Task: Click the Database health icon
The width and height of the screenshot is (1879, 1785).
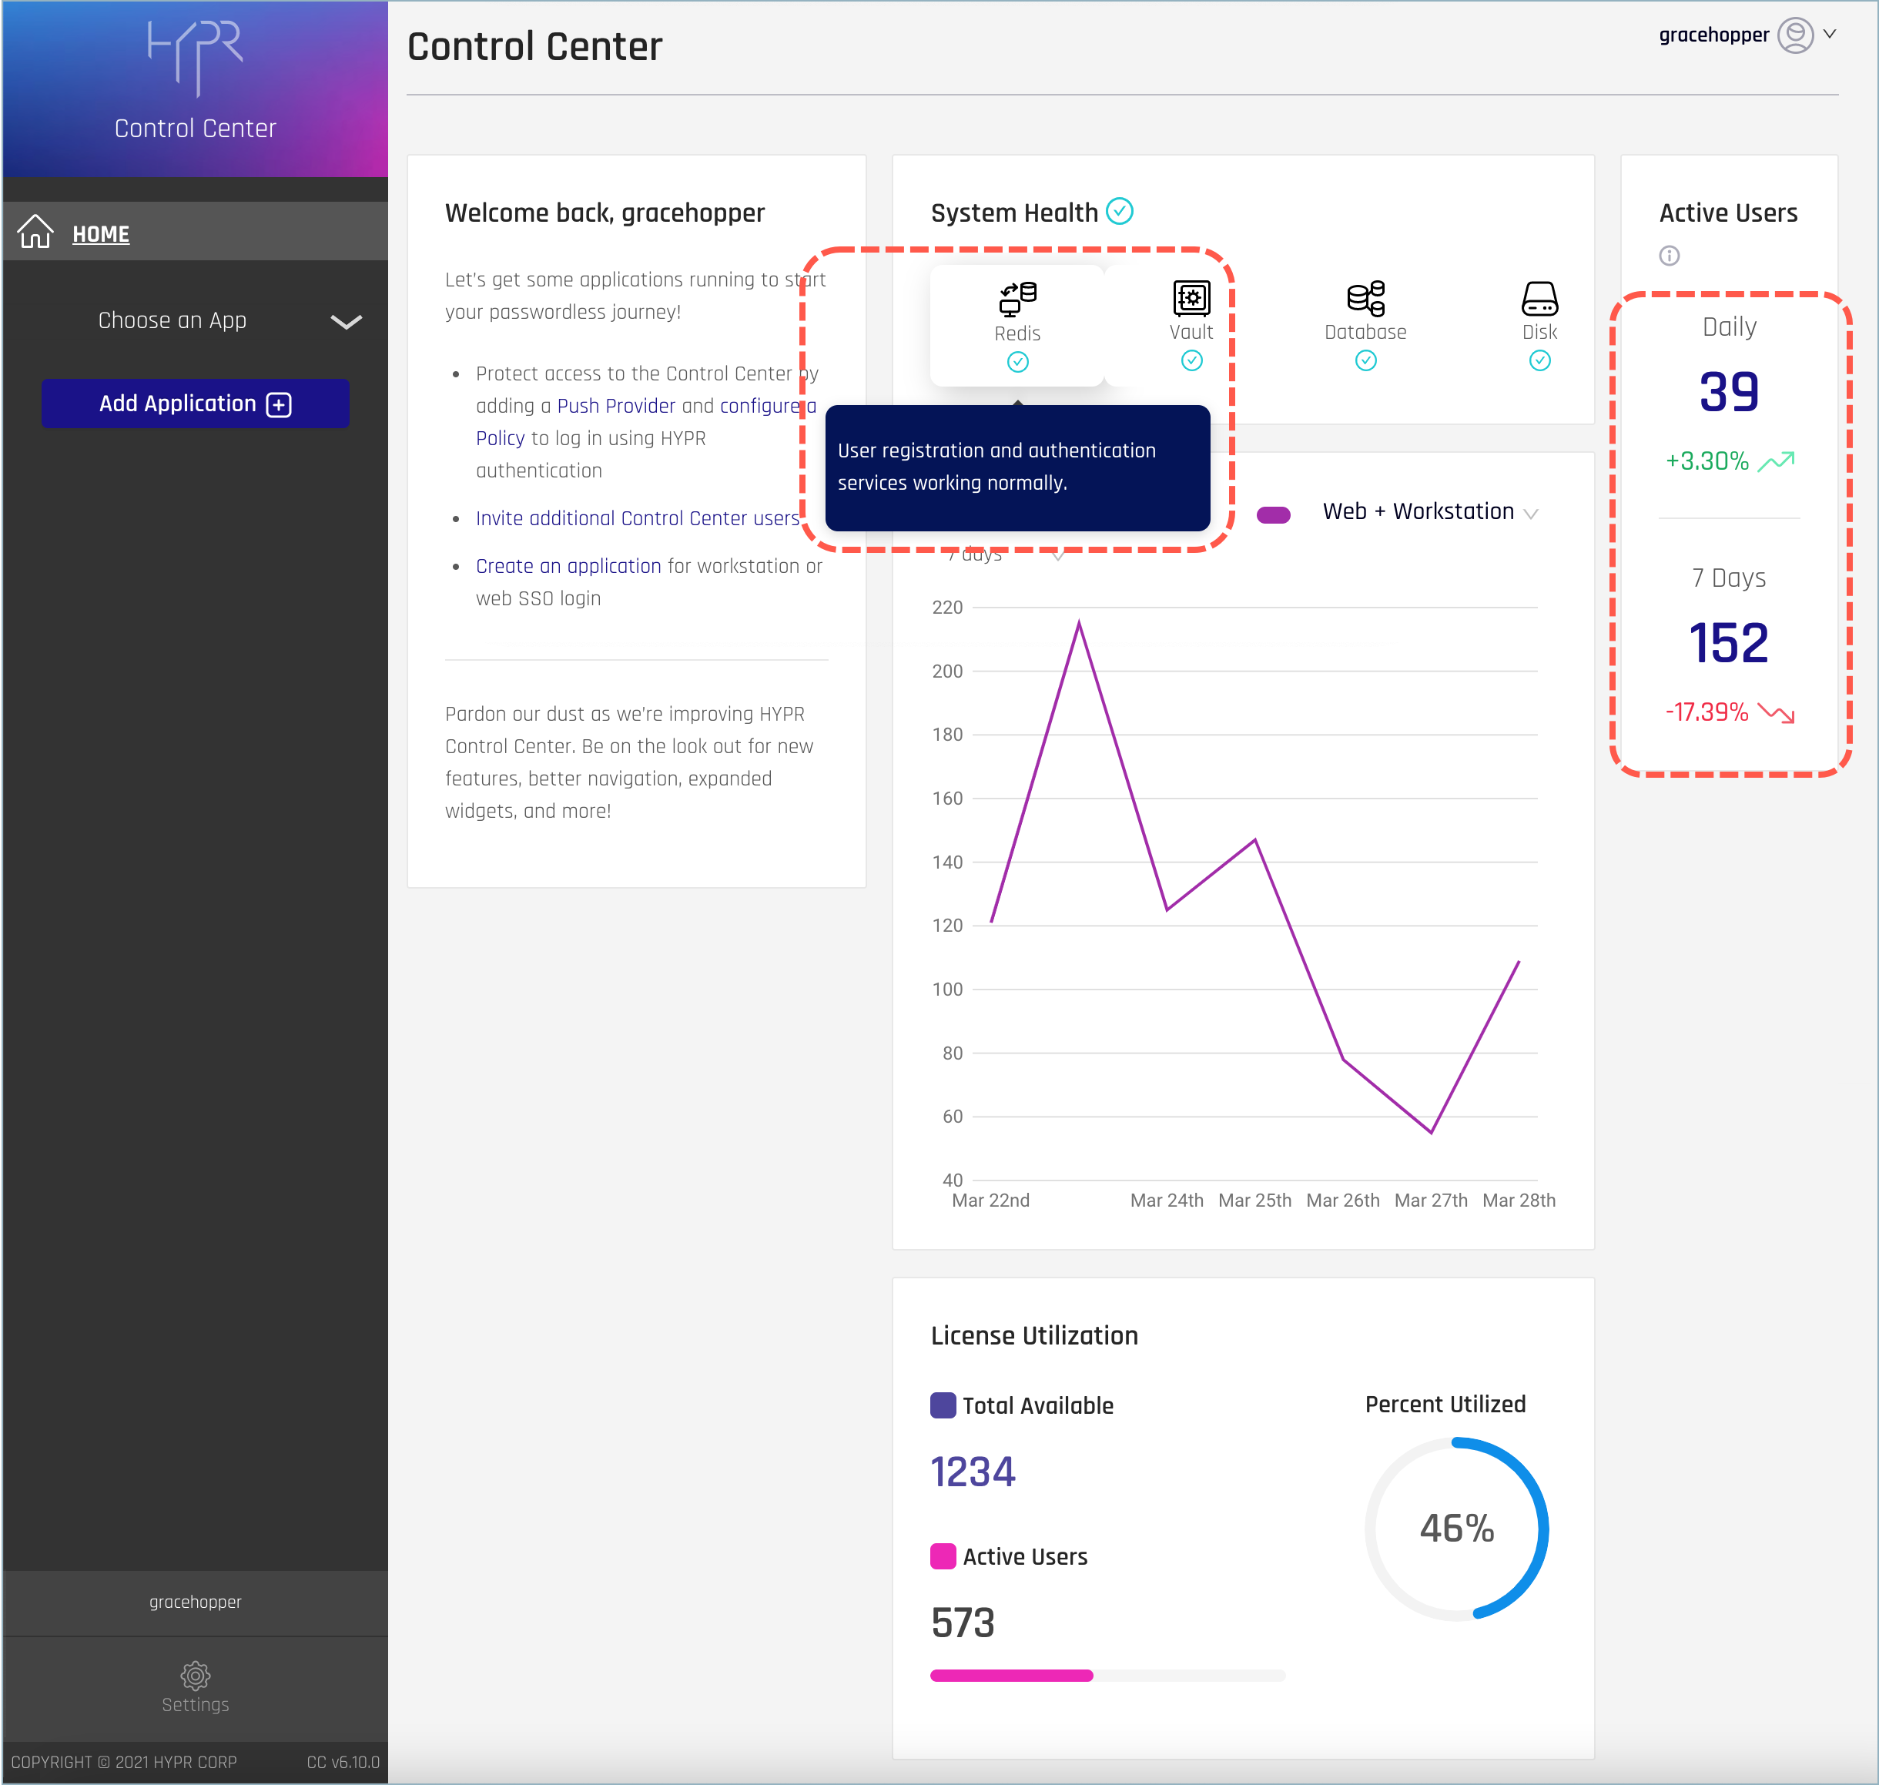Action: (1365, 298)
